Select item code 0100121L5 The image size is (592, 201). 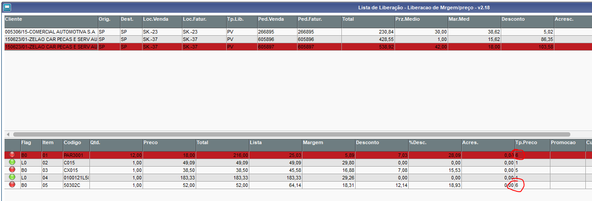tap(76, 178)
